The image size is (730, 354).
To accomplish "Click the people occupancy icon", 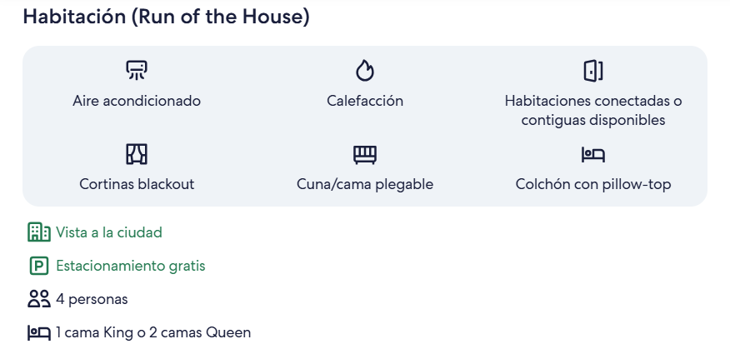I will click(x=38, y=299).
